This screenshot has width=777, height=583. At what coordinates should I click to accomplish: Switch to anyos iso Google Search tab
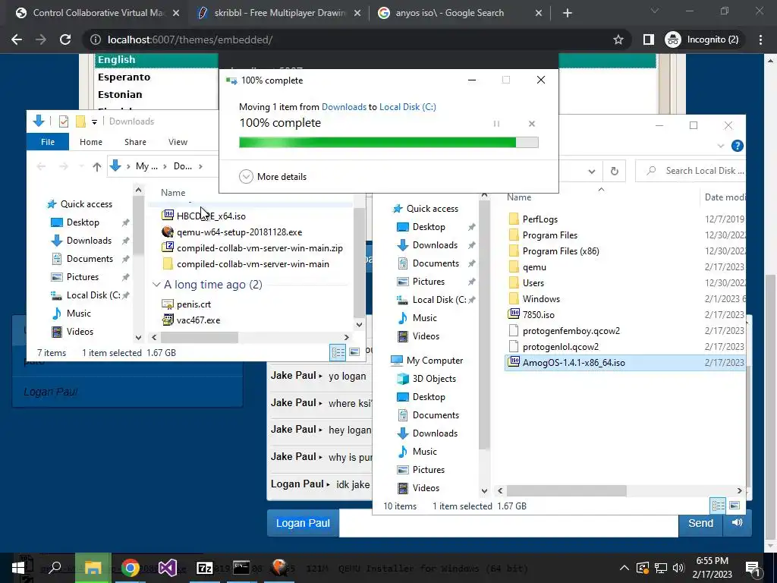point(460,13)
